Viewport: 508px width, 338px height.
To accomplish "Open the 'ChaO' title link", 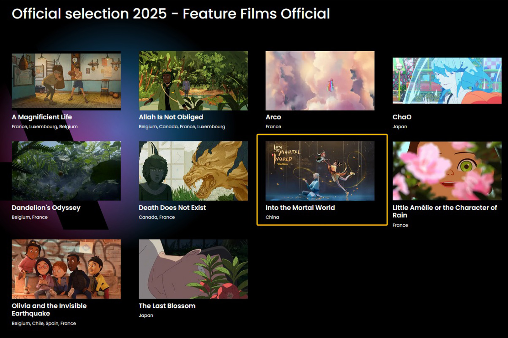I will coord(402,117).
